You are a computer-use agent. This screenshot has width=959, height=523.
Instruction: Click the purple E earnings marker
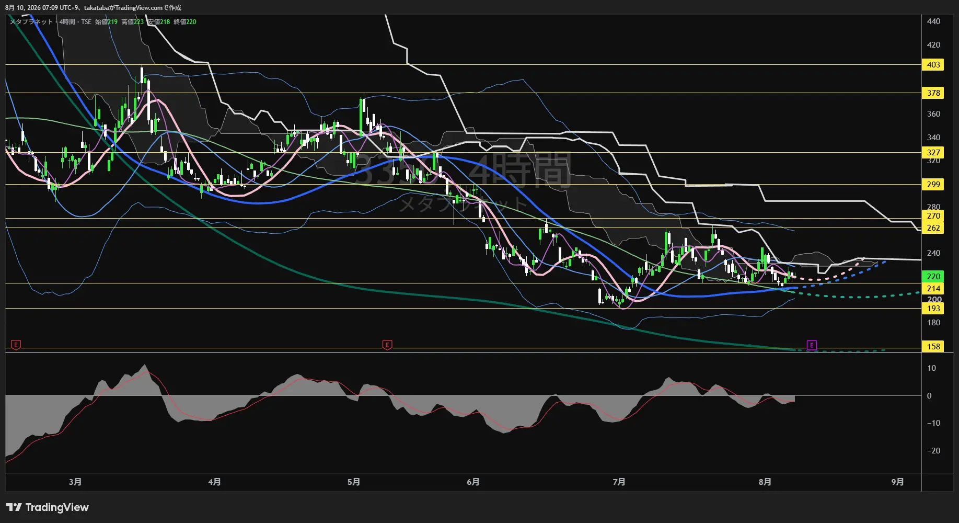[812, 345]
